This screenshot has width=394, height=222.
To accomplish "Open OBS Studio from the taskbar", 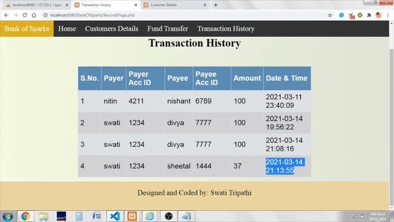I will 168,216.
